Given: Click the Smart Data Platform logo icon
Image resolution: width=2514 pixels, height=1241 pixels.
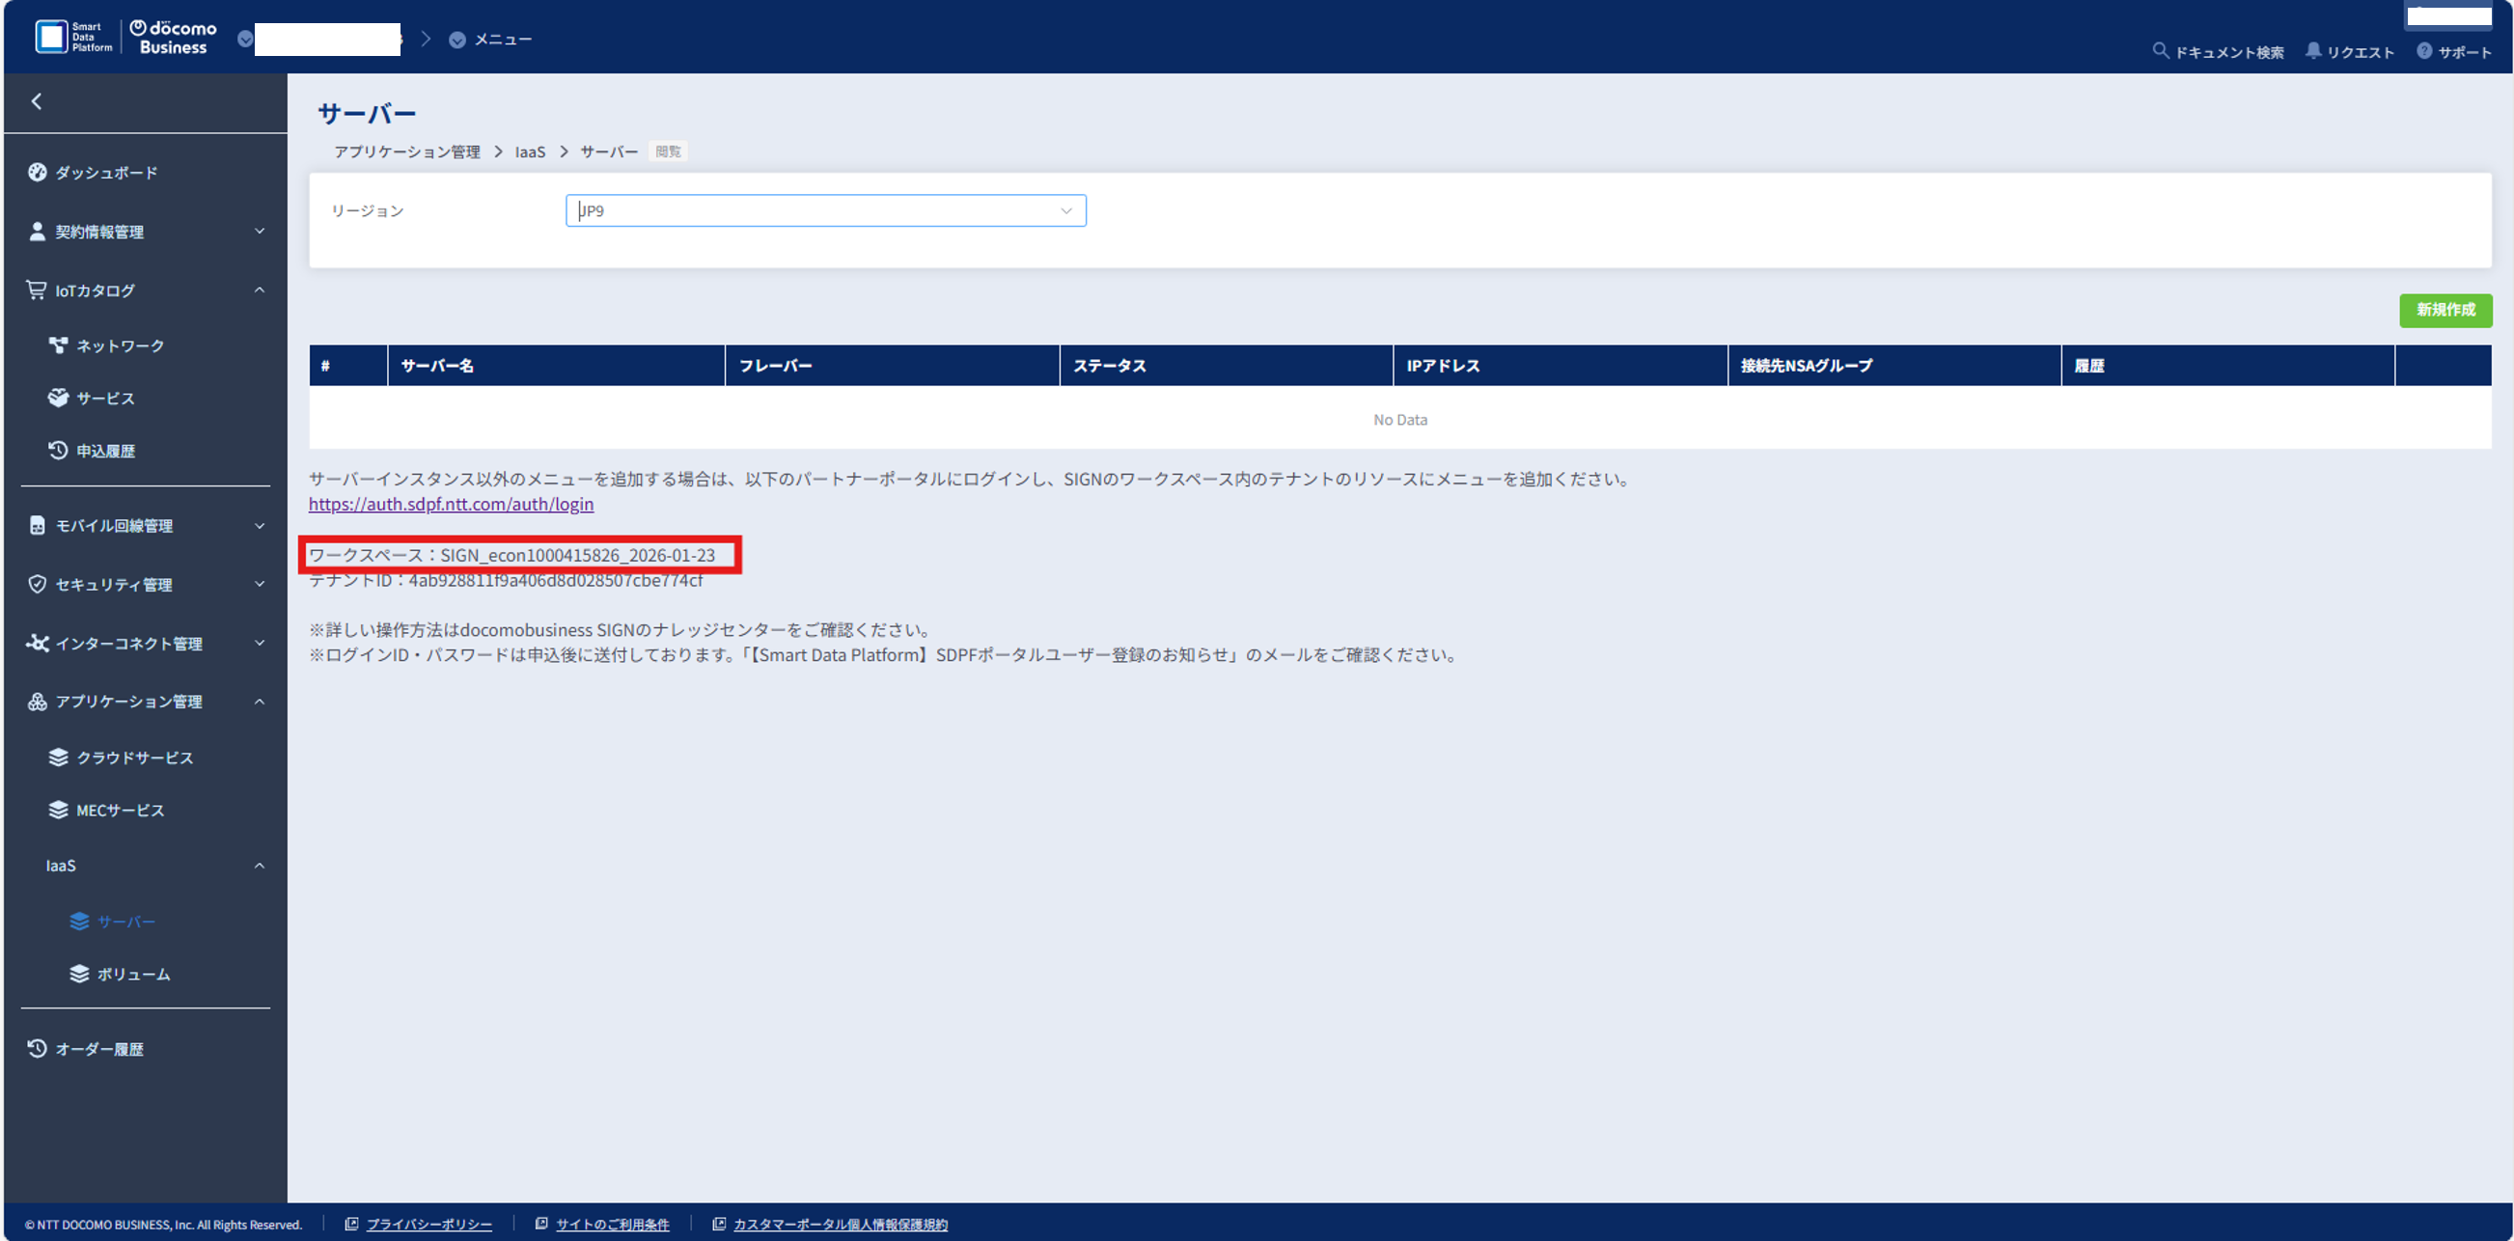Looking at the screenshot, I should point(51,37).
